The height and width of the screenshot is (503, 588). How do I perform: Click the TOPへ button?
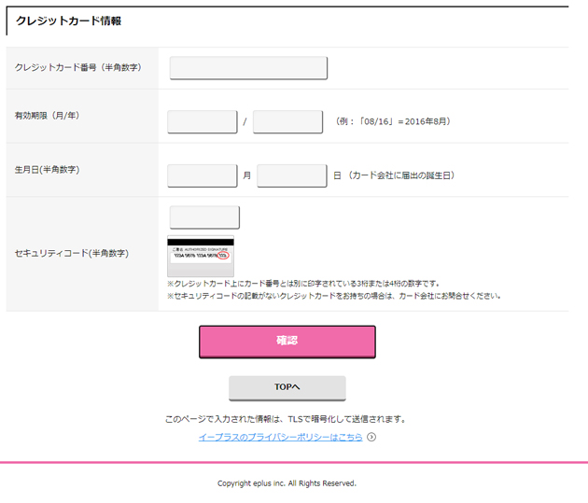(x=287, y=387)
